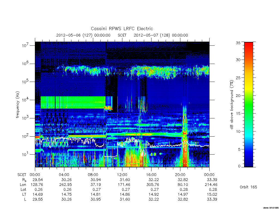Click the green band near 10 kHz
This screenshot has width=279, height=209.
pyautogui.click(x=73, y=103)
